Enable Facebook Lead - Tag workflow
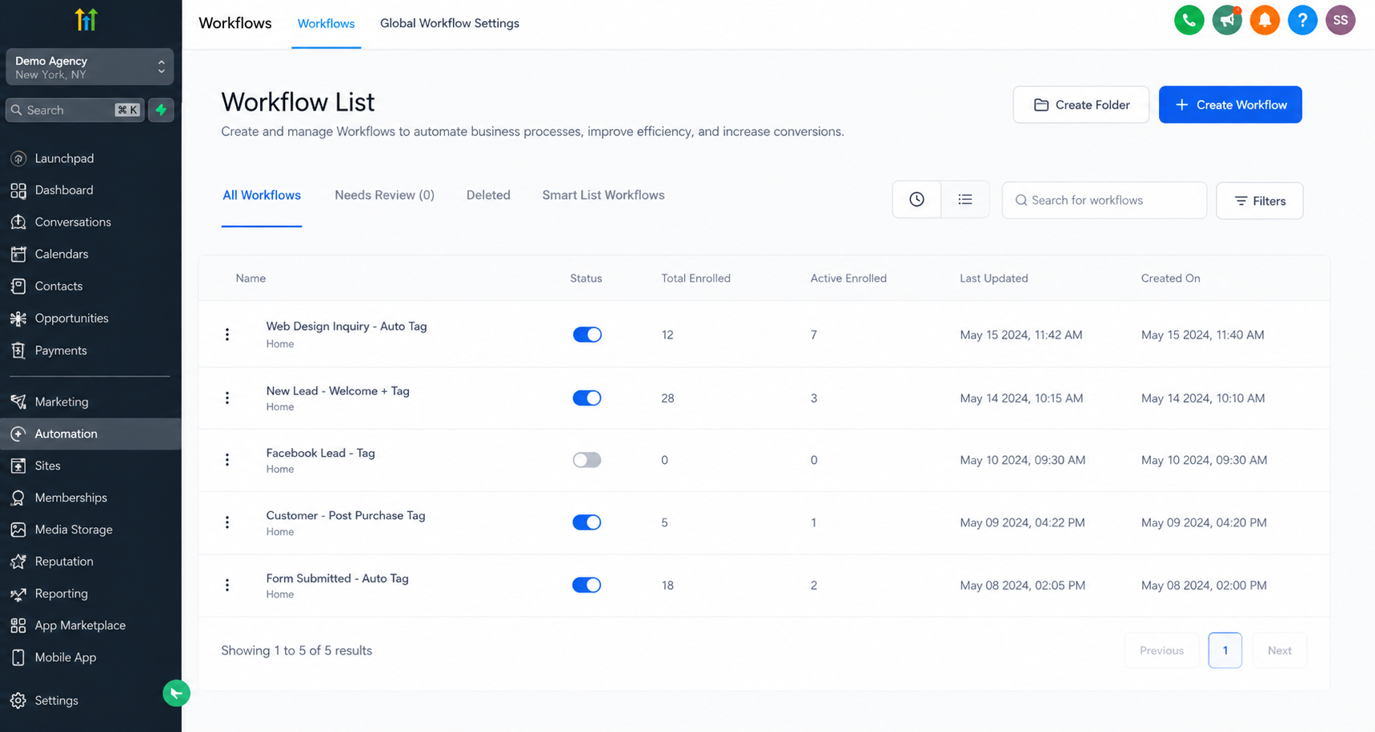This screenshot has width=1375, height=732. 587,460
